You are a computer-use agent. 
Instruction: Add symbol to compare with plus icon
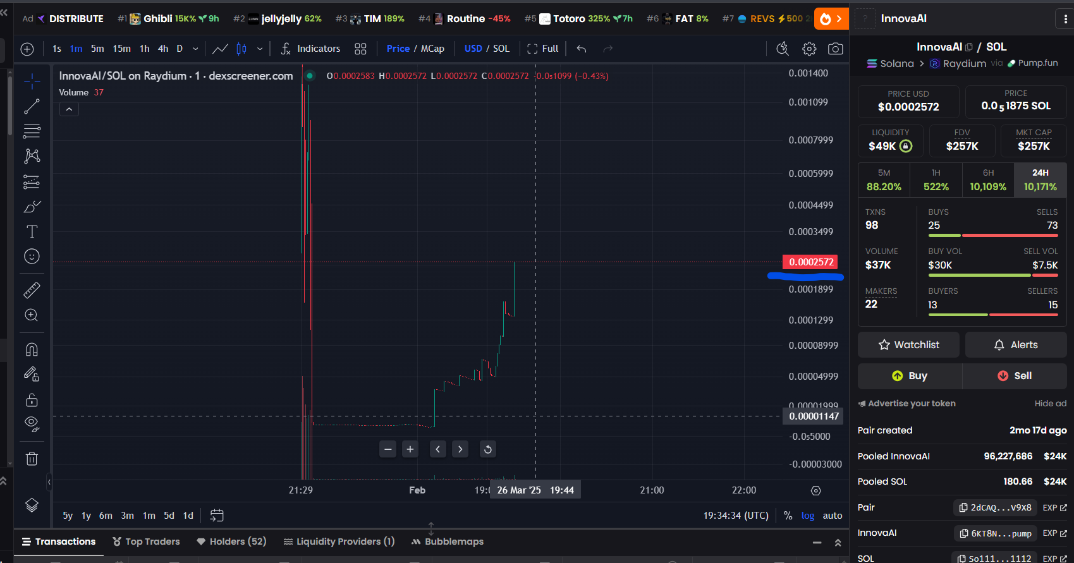point(27,49)
